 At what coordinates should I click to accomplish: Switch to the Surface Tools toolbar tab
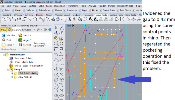point(116,15)
